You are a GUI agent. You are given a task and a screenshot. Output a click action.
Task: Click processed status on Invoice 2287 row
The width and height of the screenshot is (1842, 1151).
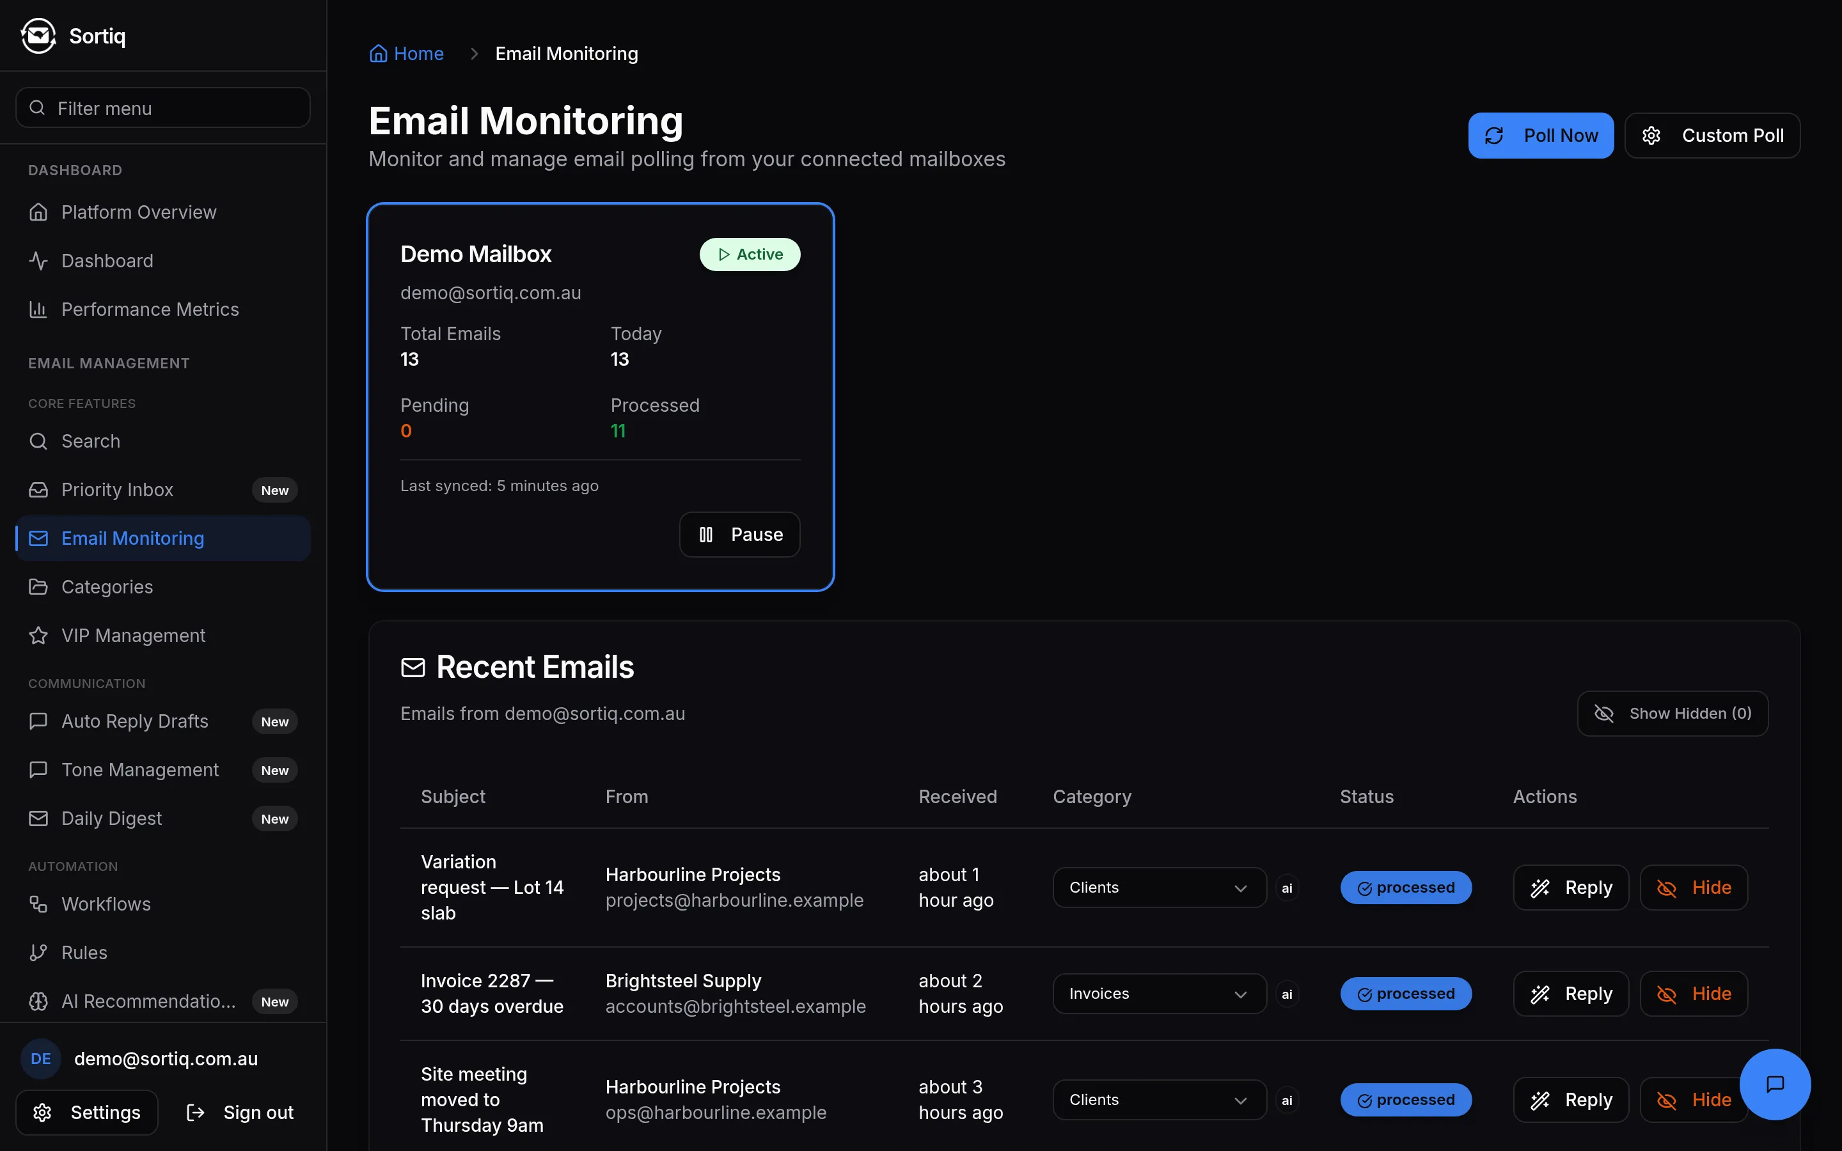coord(1406,994)
